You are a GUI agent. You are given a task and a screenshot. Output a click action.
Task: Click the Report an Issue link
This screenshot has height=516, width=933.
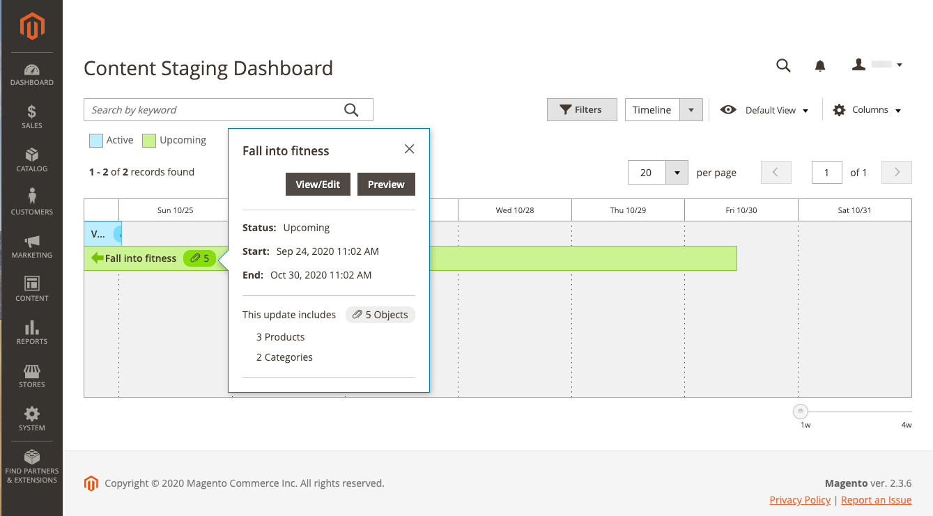click(x=876, y=500)
